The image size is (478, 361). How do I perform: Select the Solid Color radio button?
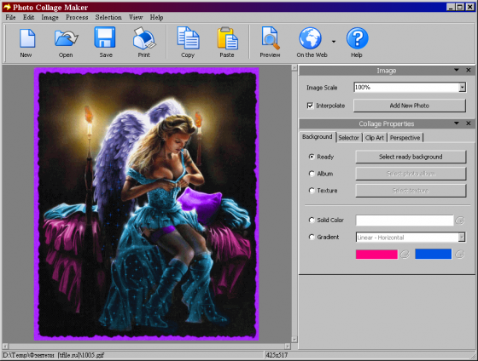312,220
